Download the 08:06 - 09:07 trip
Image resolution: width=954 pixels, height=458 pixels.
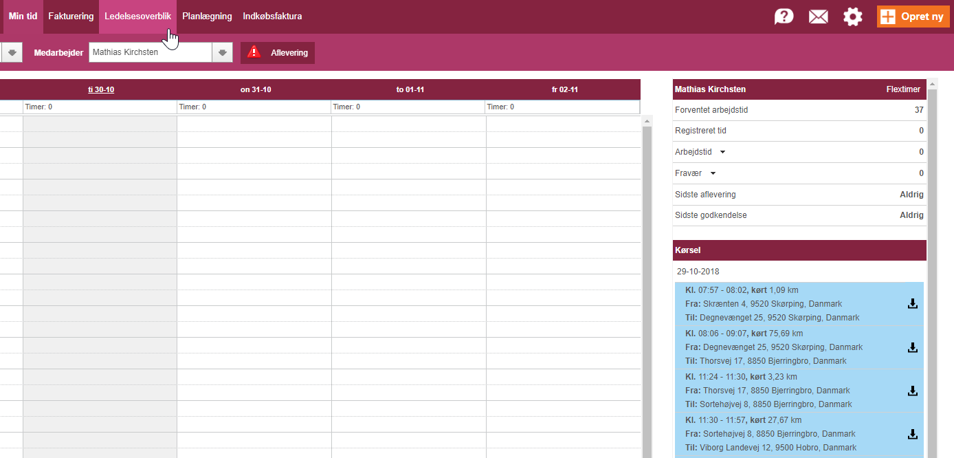tap(913, 347)
